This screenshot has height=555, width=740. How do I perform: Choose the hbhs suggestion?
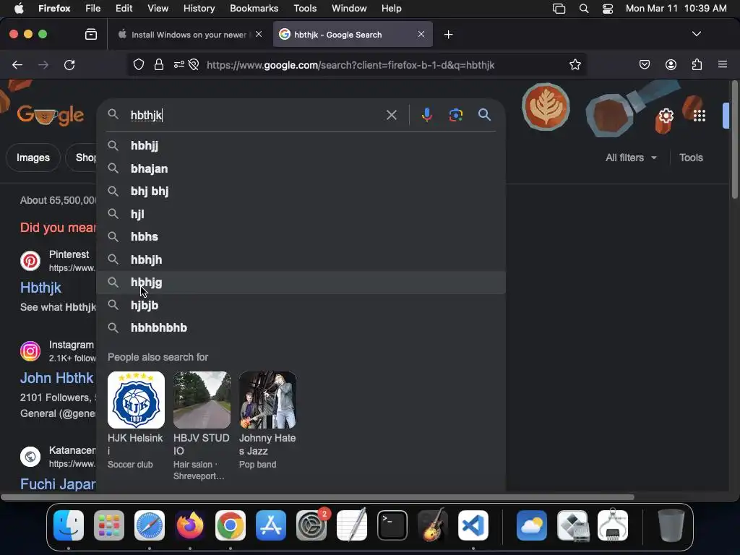[301, 236]
